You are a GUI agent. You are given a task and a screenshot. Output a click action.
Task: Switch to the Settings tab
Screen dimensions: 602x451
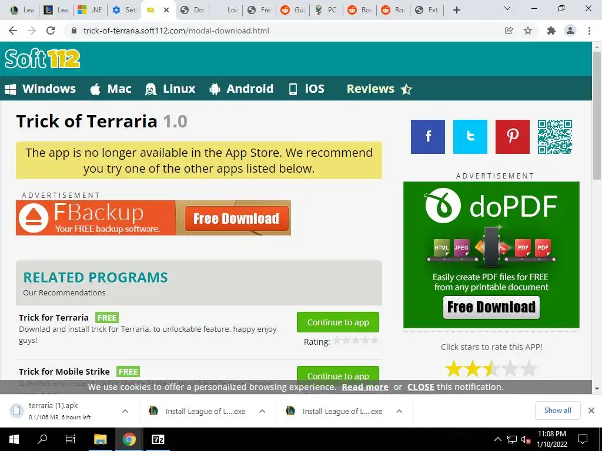[x=124, y=10]
